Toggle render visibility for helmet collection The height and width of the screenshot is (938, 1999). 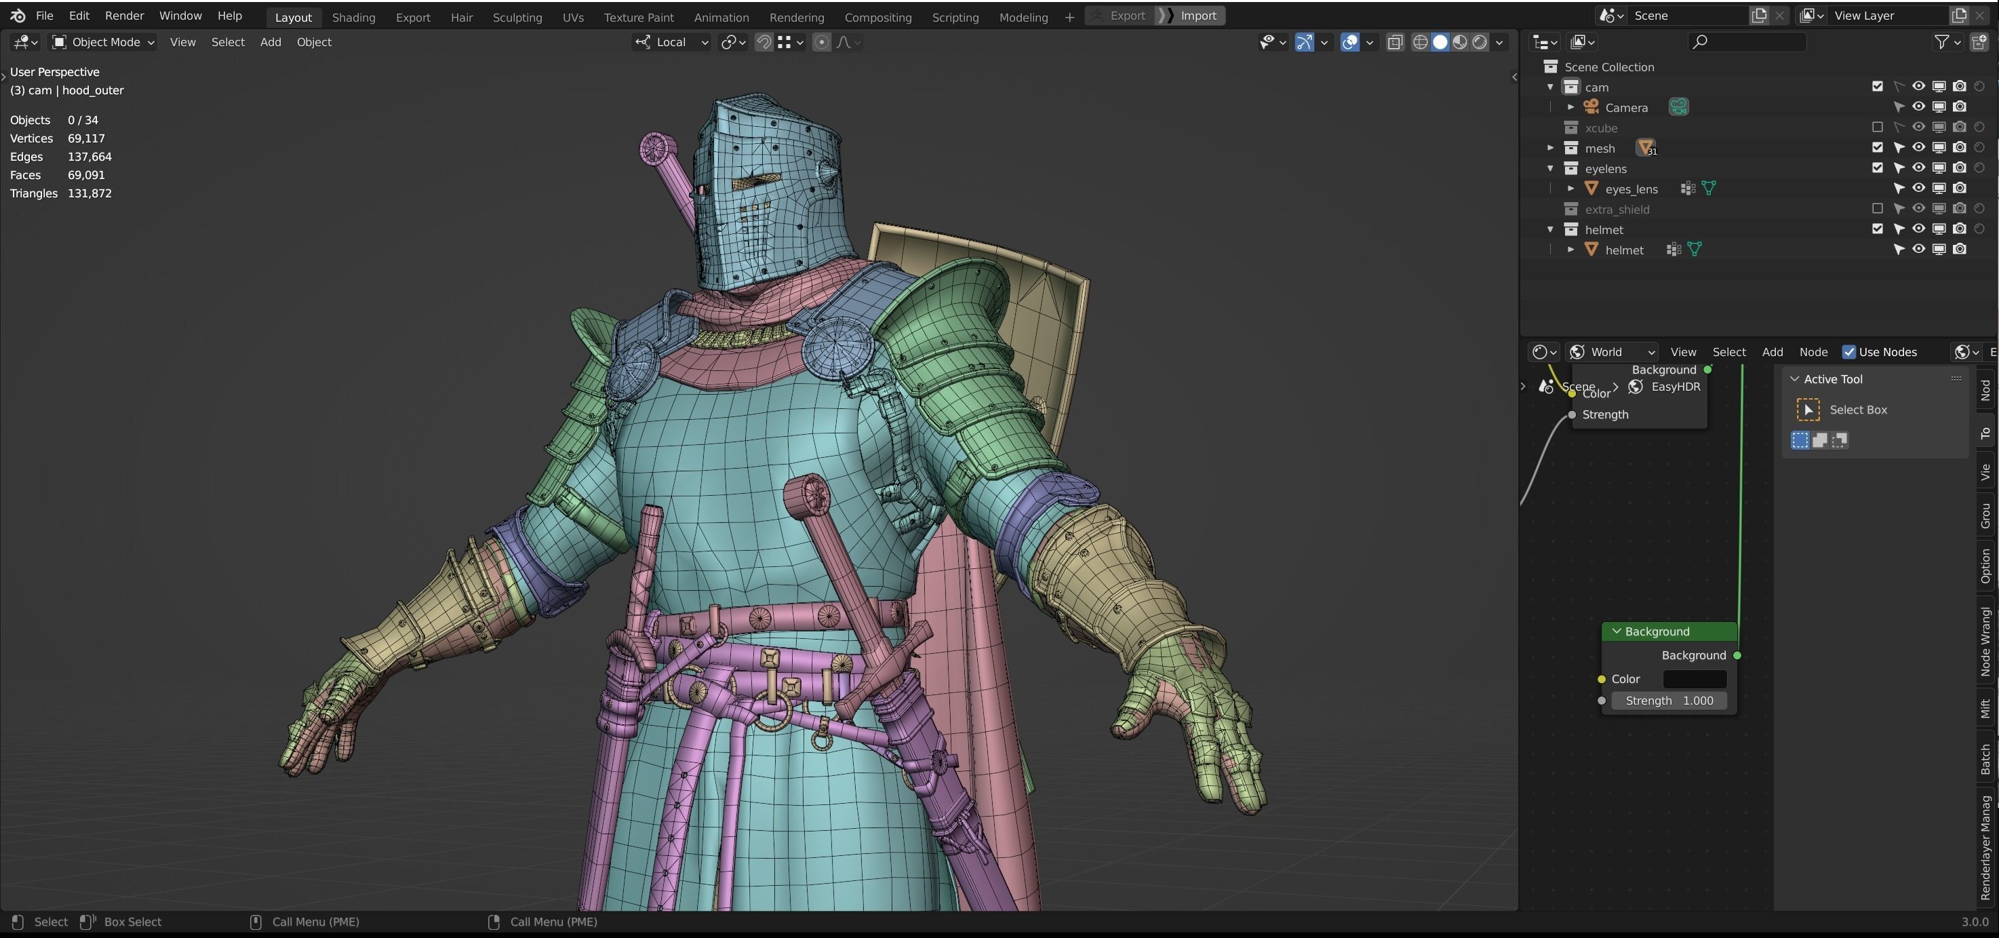pyautogui.click(x=1960, y=229)
